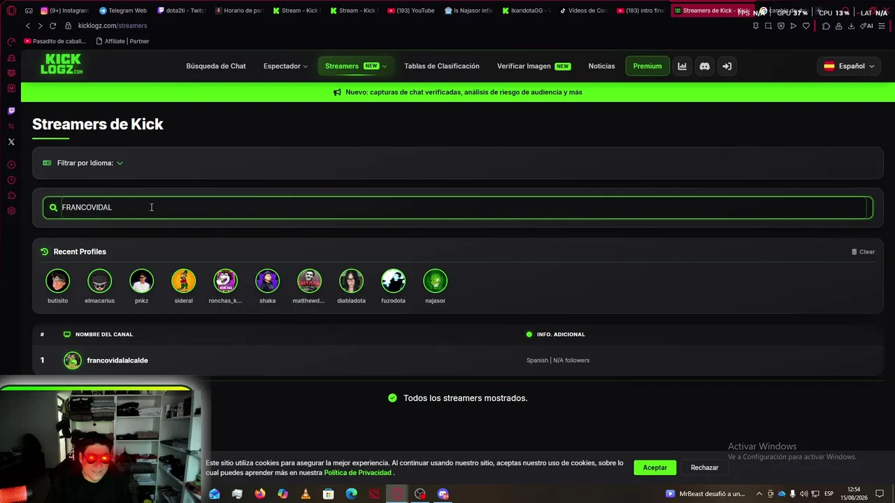Click the search magnifier icon in the search box
Viewport: 895px width, 503px height.
[x=53, y=207]
